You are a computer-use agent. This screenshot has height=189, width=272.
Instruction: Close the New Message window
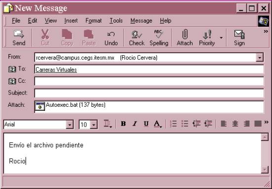pyautogui.click(x=264, y=8)
